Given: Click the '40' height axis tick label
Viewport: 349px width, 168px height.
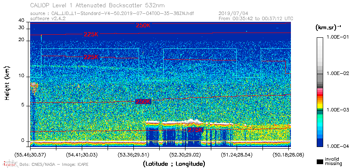Looking at the screenshot, I should (x=22, y=21).
